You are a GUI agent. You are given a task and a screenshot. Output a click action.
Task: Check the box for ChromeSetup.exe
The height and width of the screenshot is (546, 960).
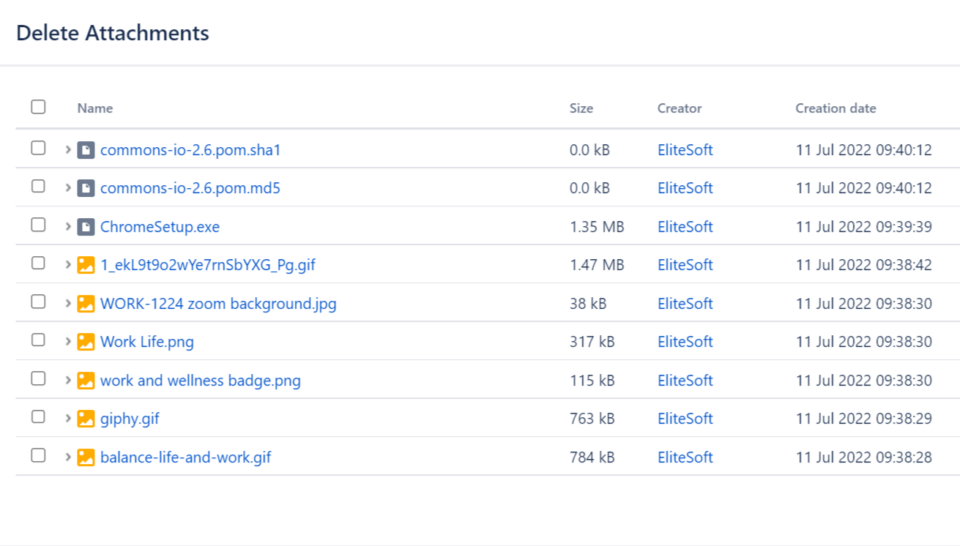[38, 225]
